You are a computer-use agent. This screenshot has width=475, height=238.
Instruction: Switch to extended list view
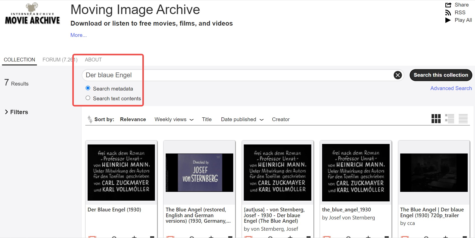pos(450,119)
